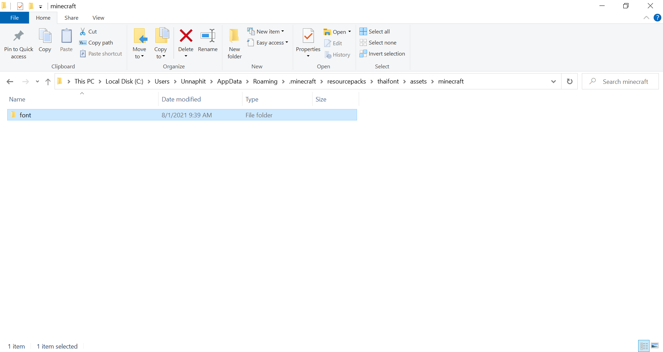The height and width of the screenshot is (352, 663).
Task: Expand subfolders after thaifont breadcrumb
Action: click(404, 81)
